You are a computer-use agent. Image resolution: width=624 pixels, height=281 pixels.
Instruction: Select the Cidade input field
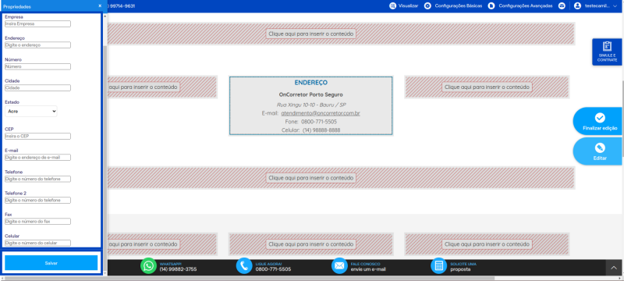pyautogui.click(x=37, y=87)
